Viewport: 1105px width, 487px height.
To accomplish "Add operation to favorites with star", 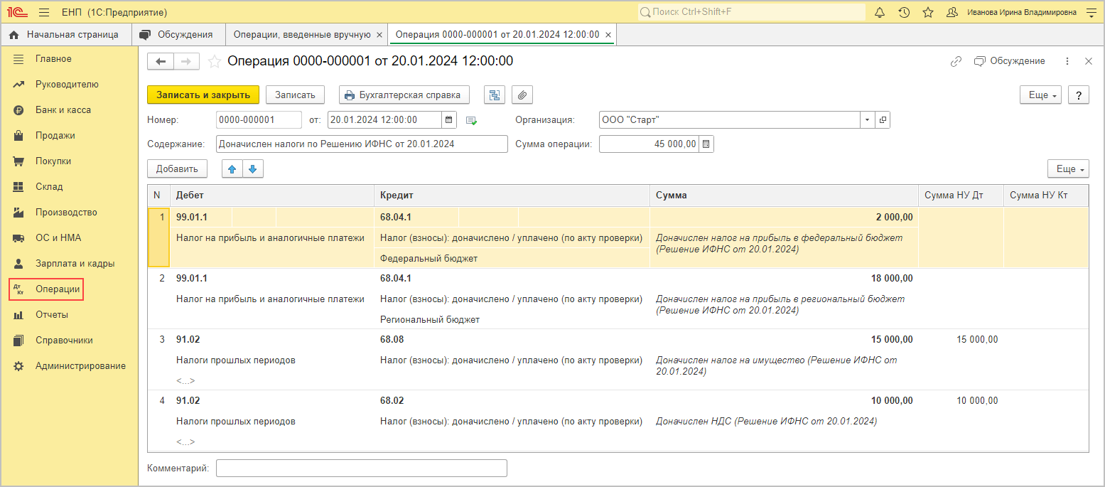I will pyautogui.click(x=215, y=62).
